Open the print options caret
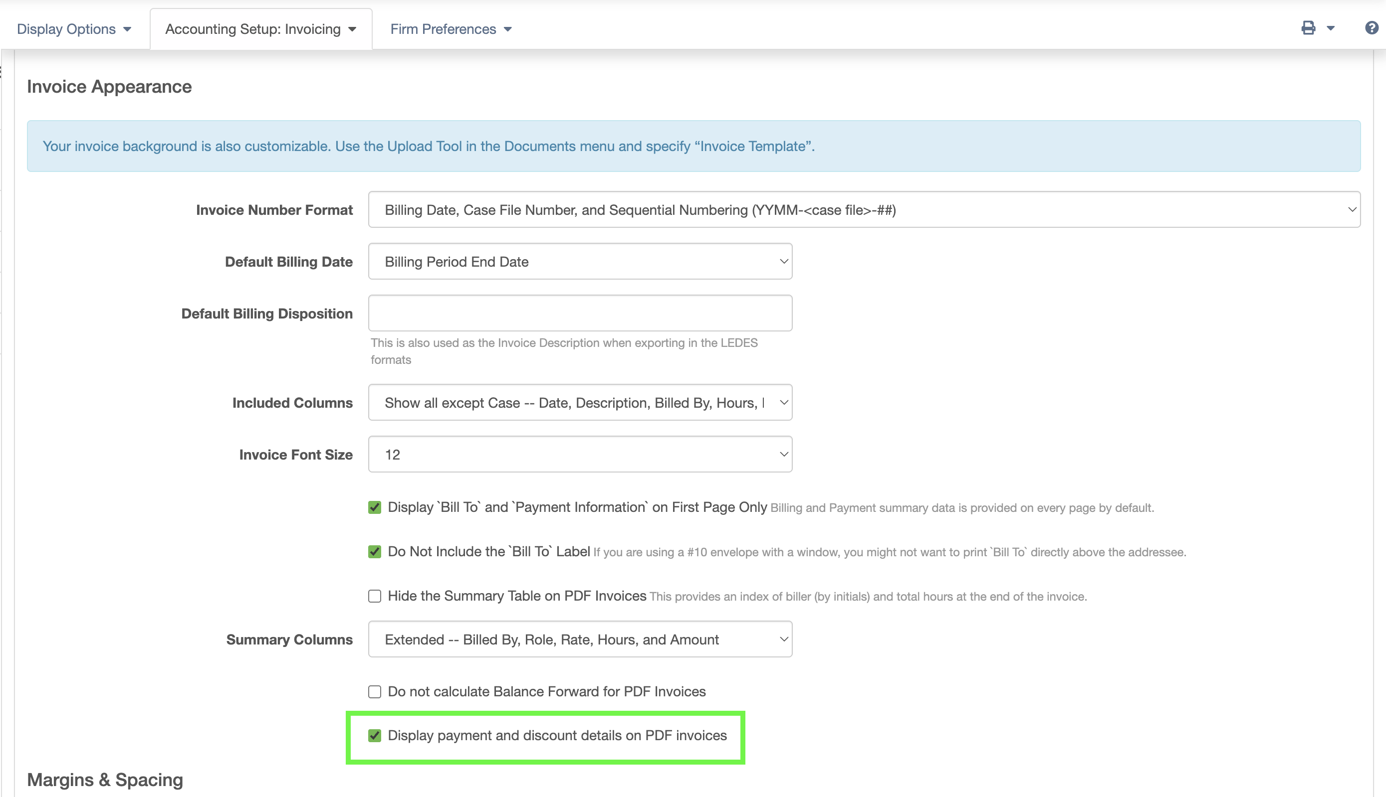 [x=1331, y=28]
